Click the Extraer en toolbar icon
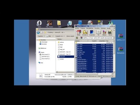The image size is (140, 105). point(85,33)
